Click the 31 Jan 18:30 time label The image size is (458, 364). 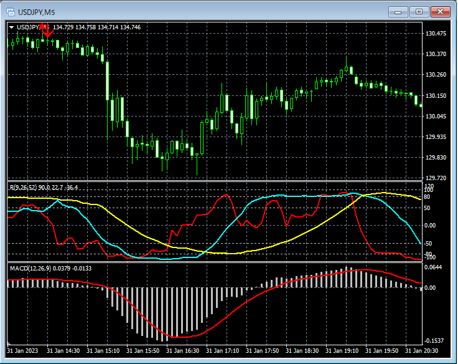point(303,351)
